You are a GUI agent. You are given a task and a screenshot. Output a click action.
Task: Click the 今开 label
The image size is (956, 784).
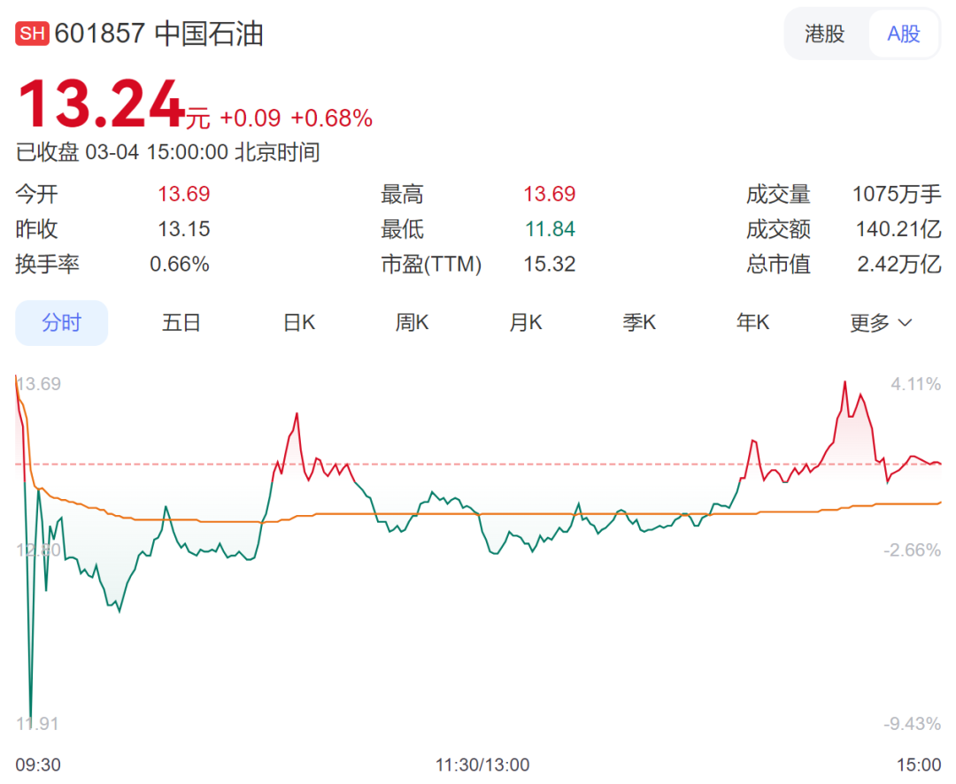(36, 195)
